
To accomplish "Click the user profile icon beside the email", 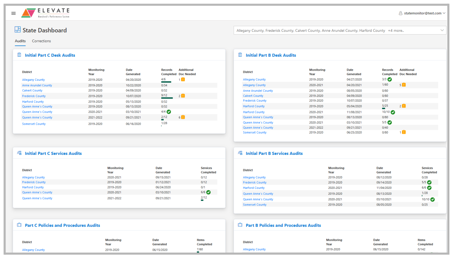I will [400, 13].
